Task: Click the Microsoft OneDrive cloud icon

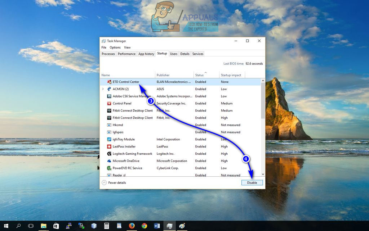Action: click(x=109, y=161)
